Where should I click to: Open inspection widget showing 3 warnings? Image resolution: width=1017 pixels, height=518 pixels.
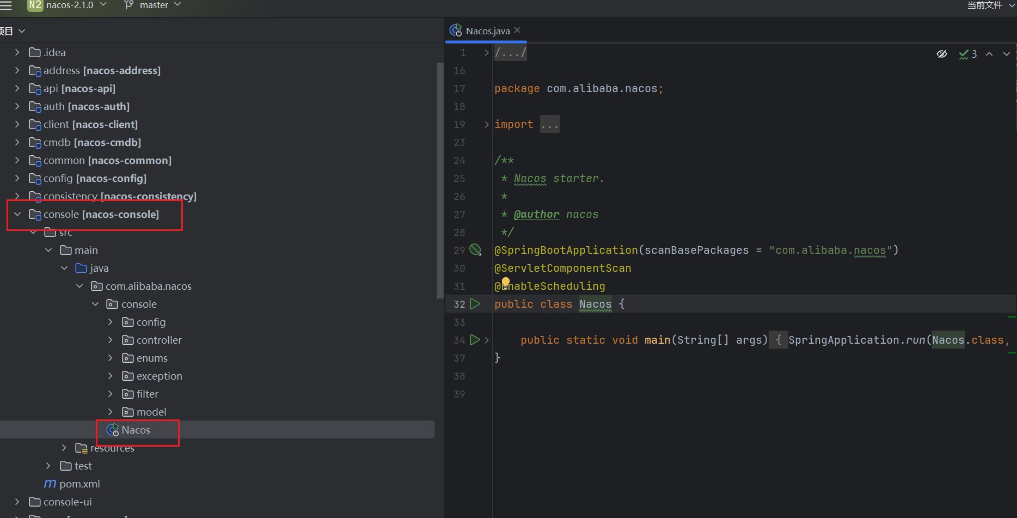968,54
